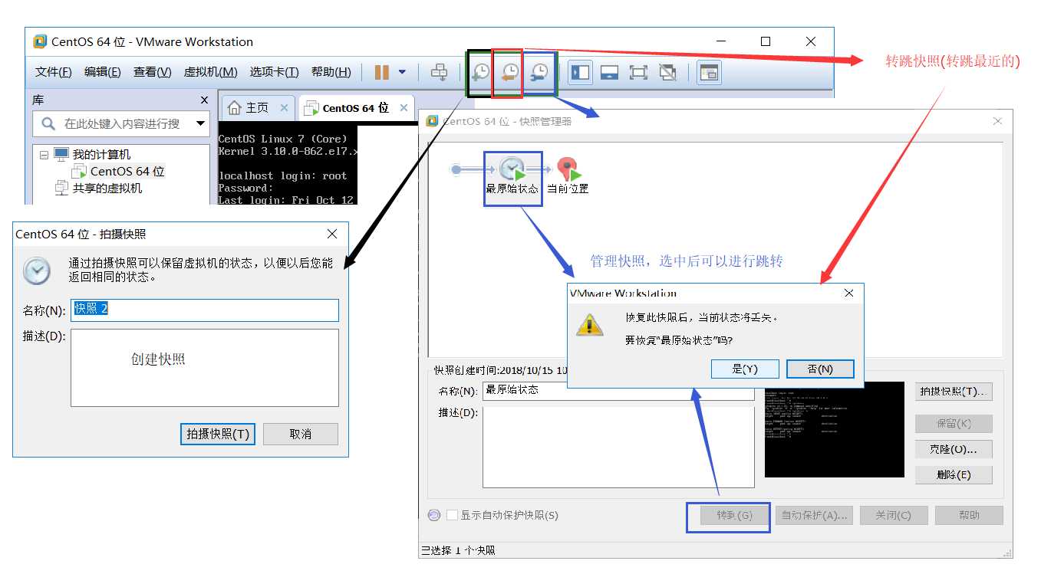Open the 虚拟机(M) menu
1041x574 pixels.
tap(210, 72)
